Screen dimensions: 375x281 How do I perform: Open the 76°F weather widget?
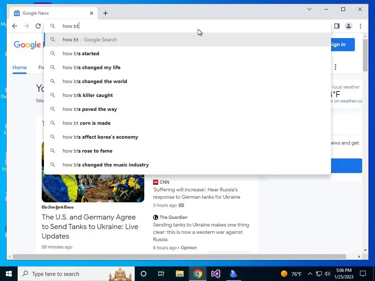click(x=291, y=274)
